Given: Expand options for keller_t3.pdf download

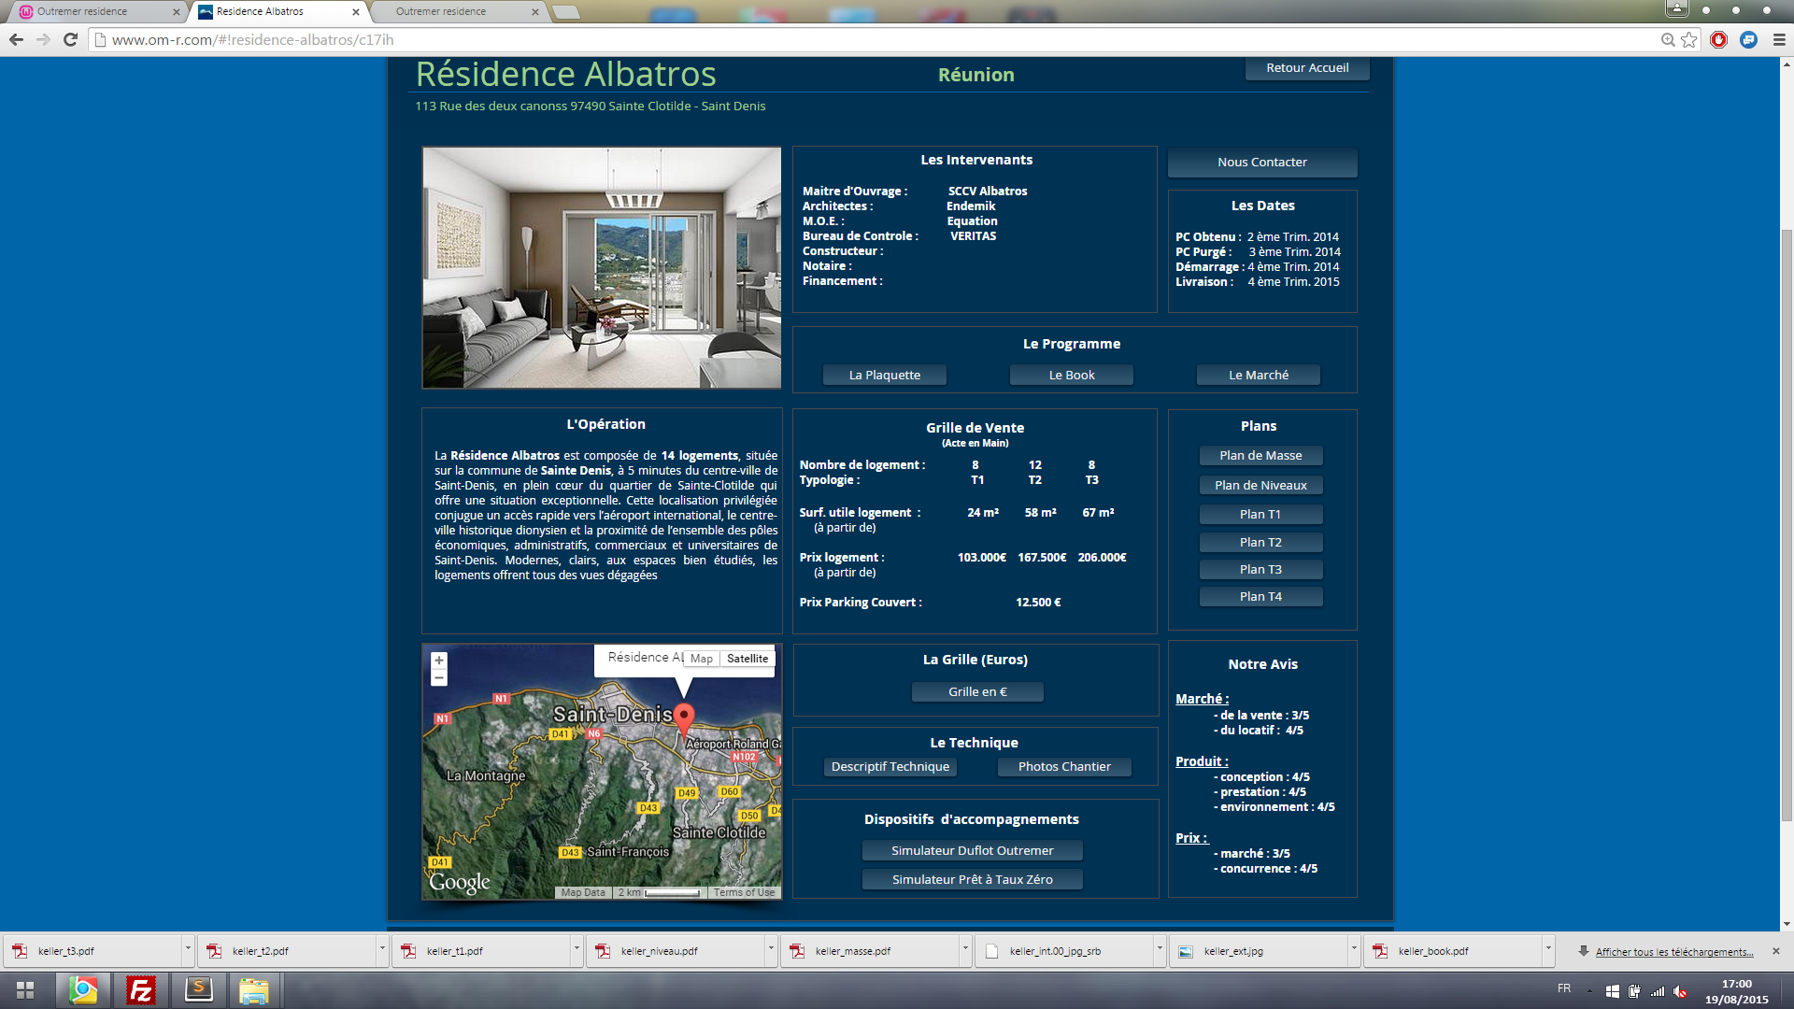Looking at the screenshot, I should click(187, 949).
